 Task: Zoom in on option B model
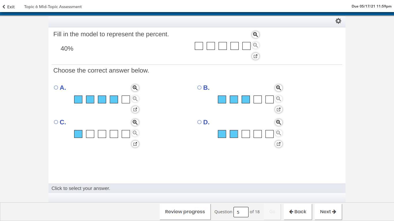point(279,88)
